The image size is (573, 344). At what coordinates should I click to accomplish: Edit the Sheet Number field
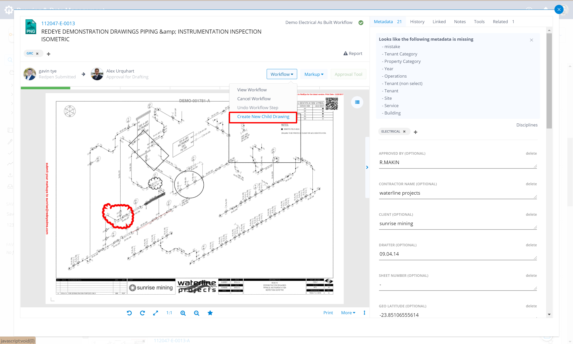(x=458, y=285)
